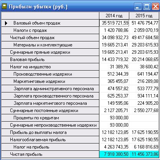Click the highlighted cell 7 918 380,50
The width and height of the screenshot is (160, 160).
[x=114, y=154]
